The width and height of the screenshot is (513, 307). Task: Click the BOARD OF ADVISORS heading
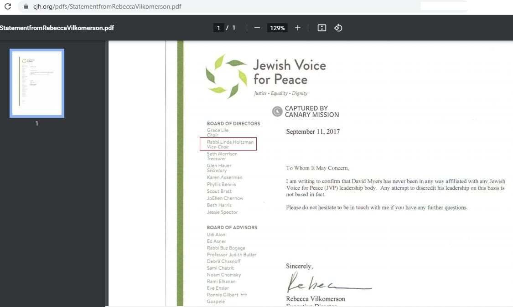tap(232, 227)
